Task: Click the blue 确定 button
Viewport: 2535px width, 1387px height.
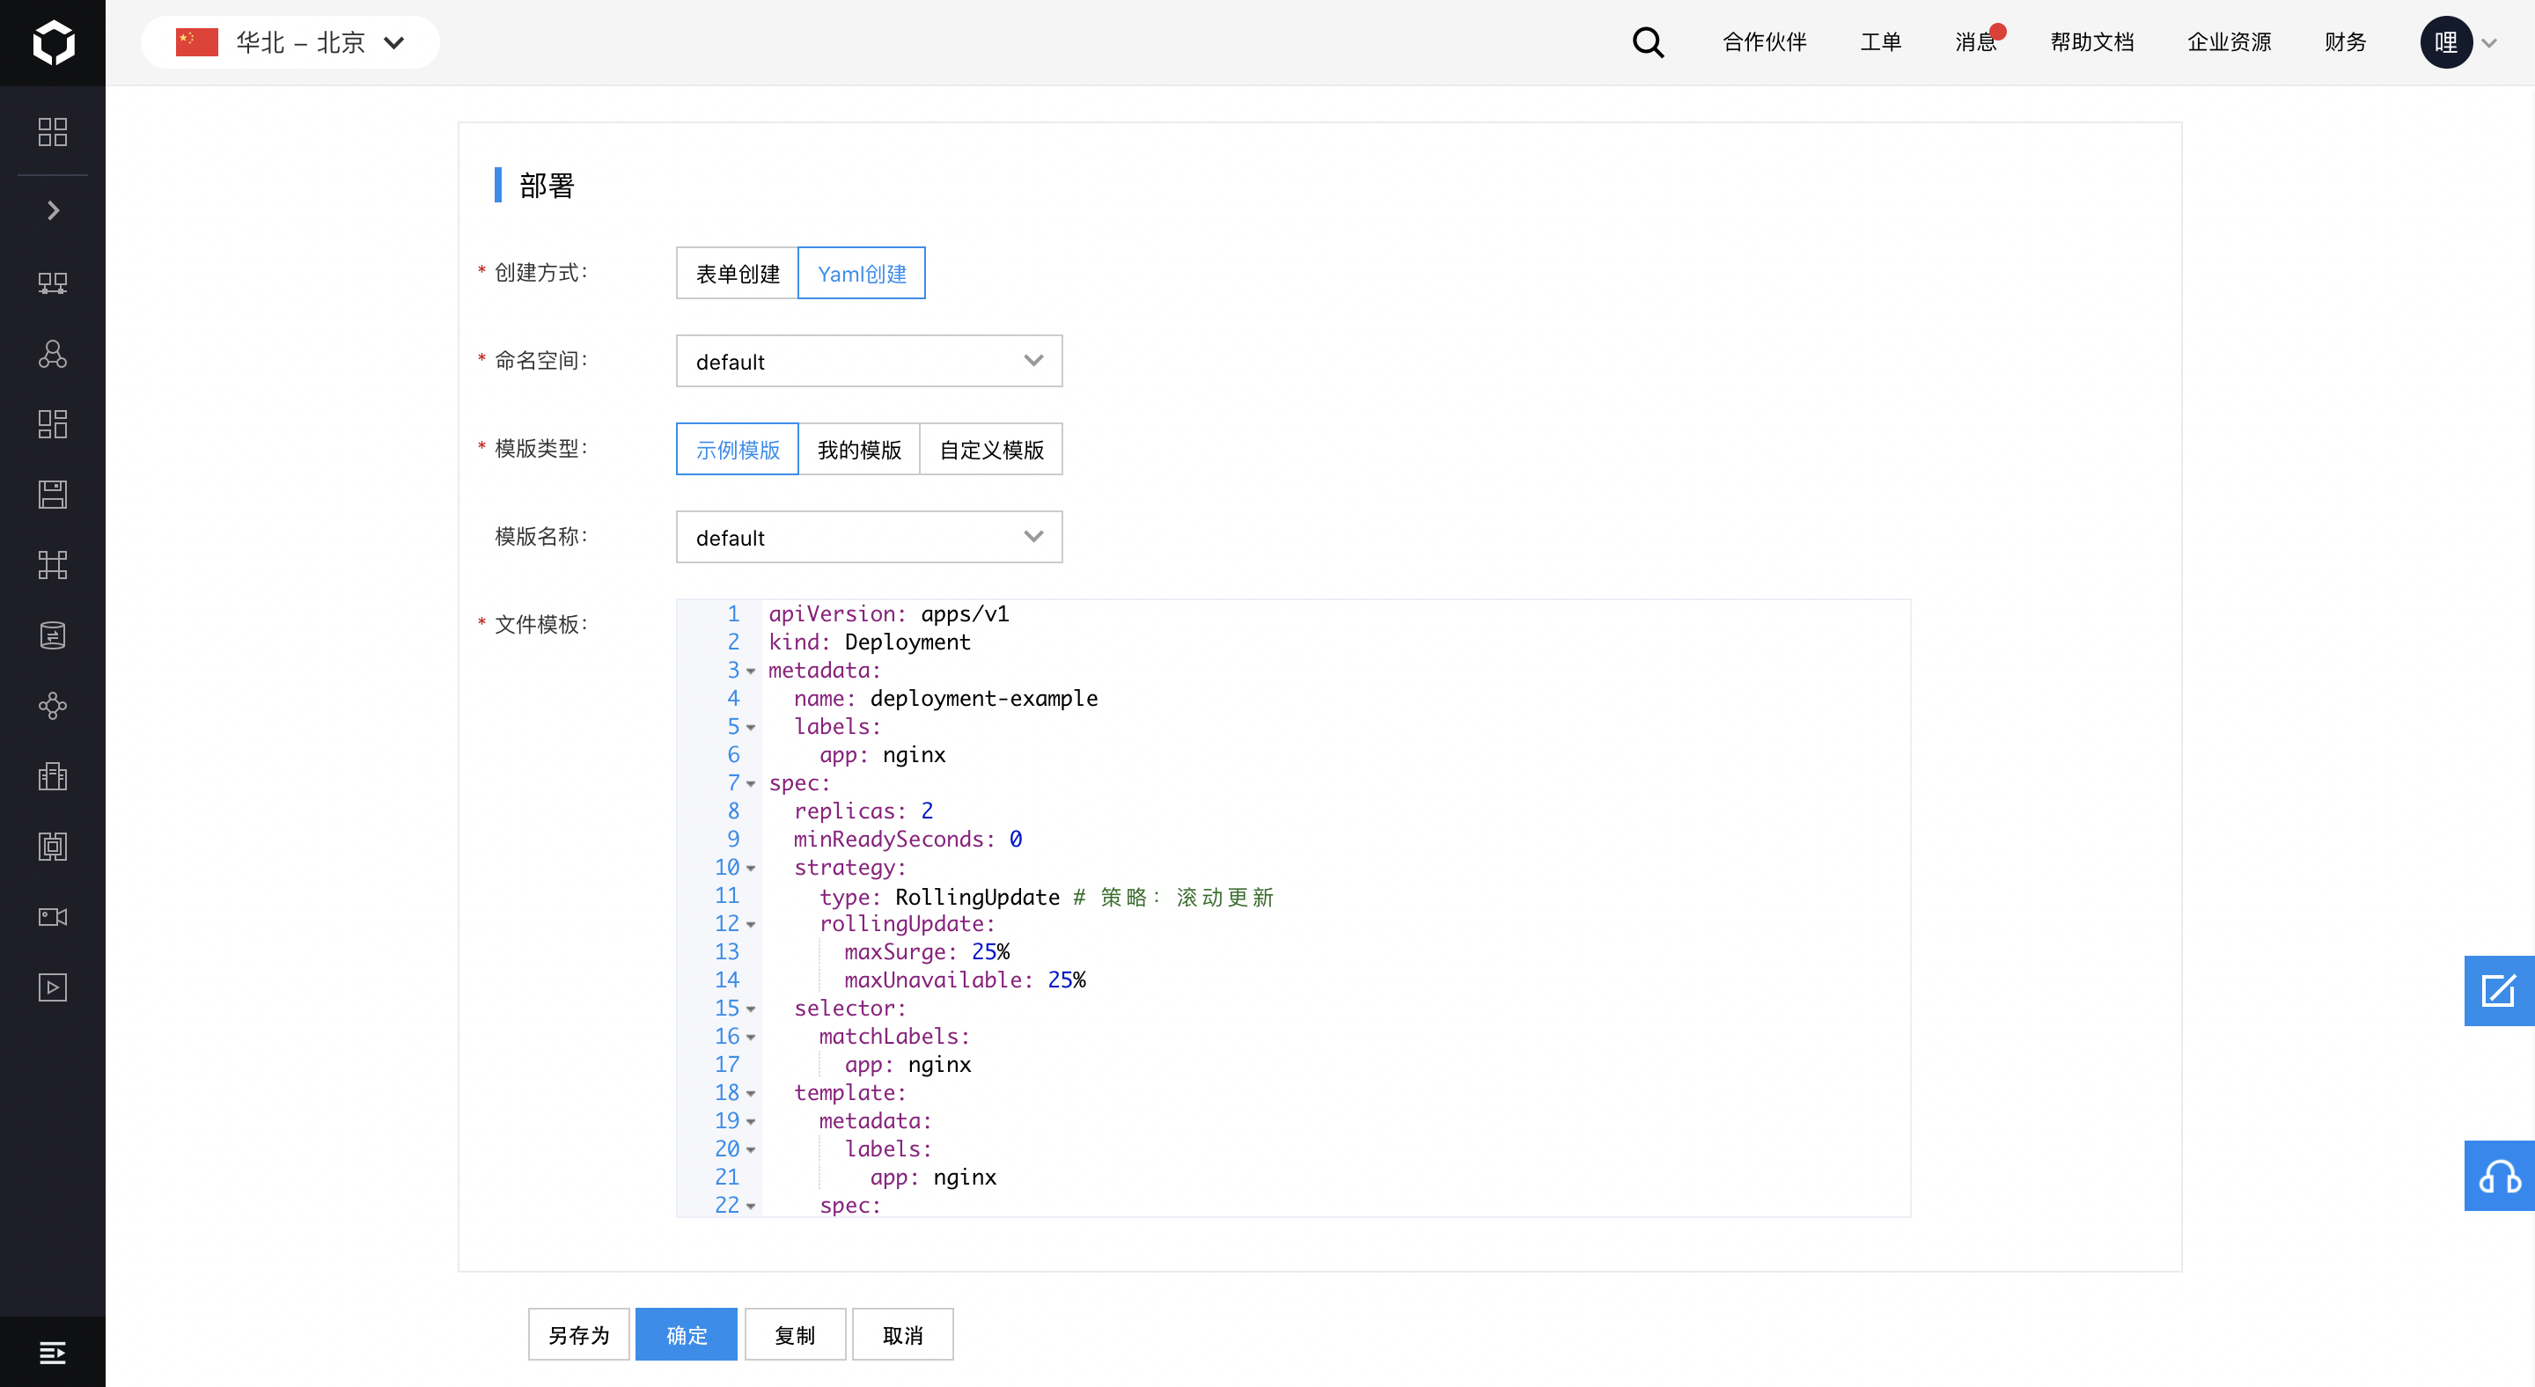Action: 686,1334
